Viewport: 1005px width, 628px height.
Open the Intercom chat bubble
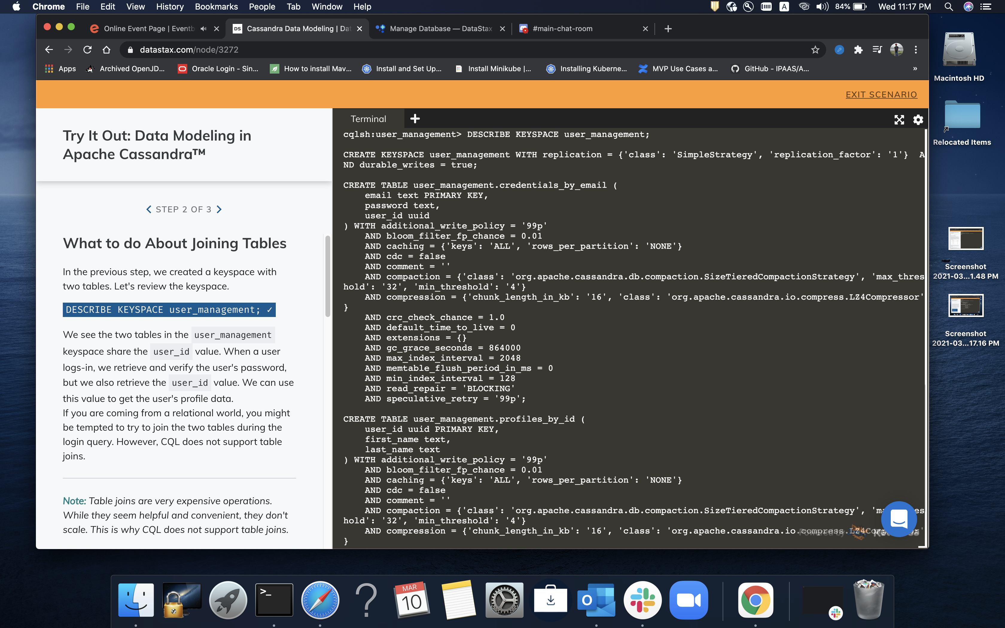click(899, 519)
